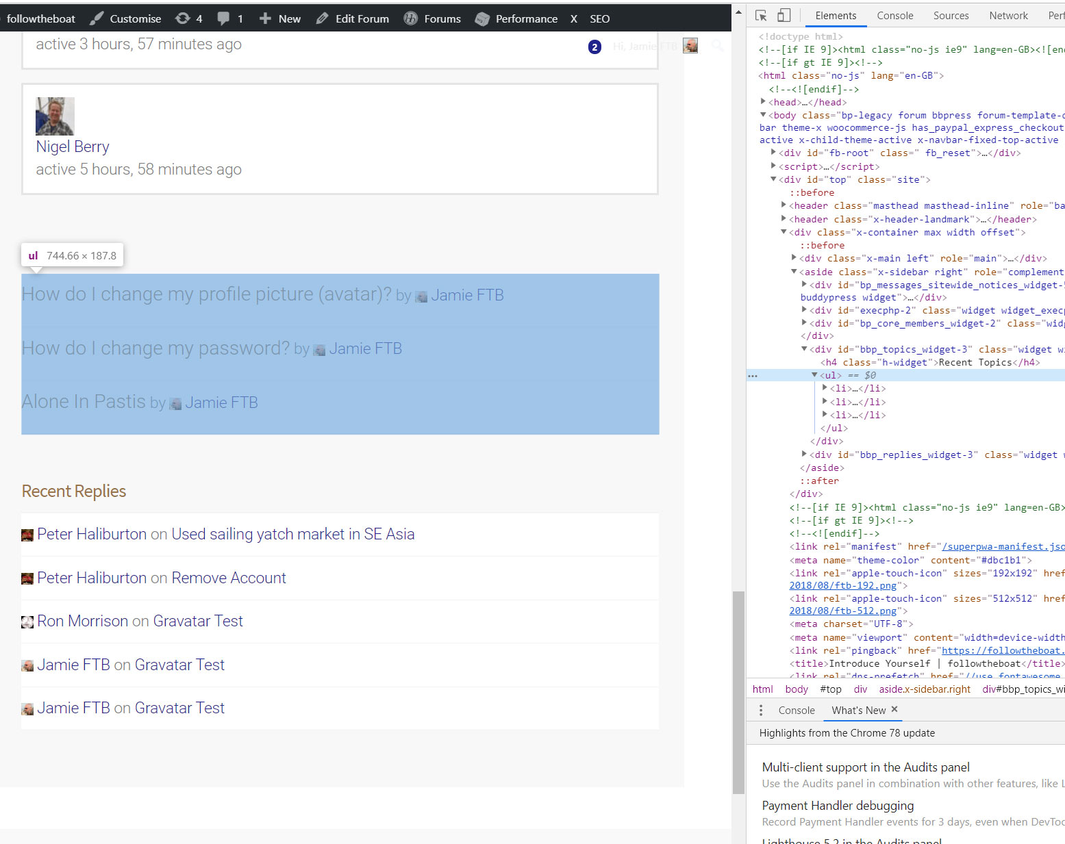Click the page vertical scrollbar thumb
This screenshot has width=1065, height=844.
pos(738,693)
